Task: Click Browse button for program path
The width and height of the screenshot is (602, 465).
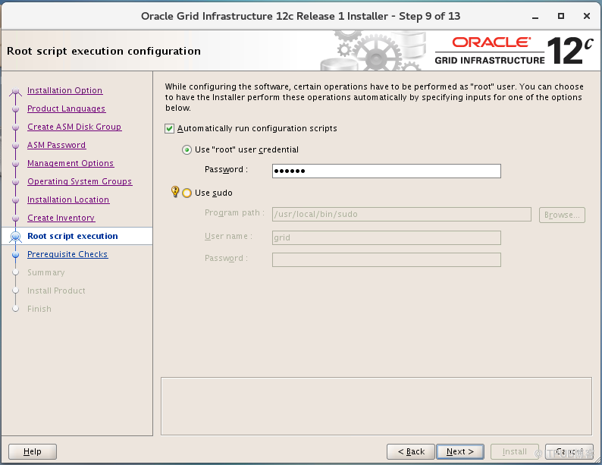Action: [562, 215]
